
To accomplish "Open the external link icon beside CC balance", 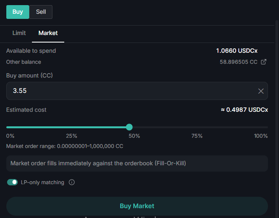I will pyautogui.click(x=264, y=62).
